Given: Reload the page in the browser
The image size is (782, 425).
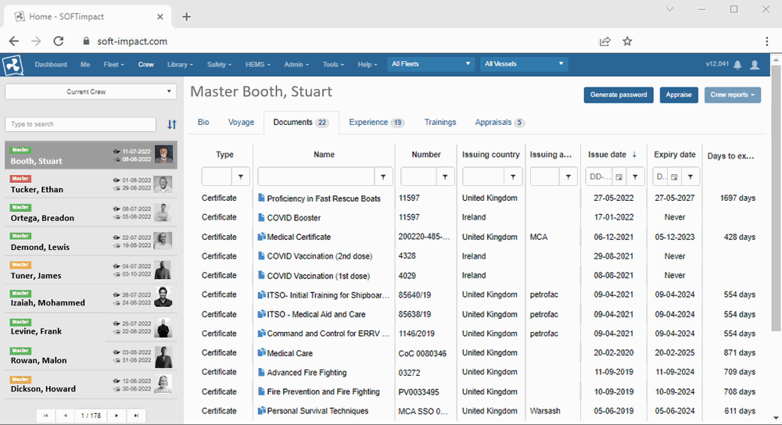Looking at the screenshot, I should click(59, 41).
